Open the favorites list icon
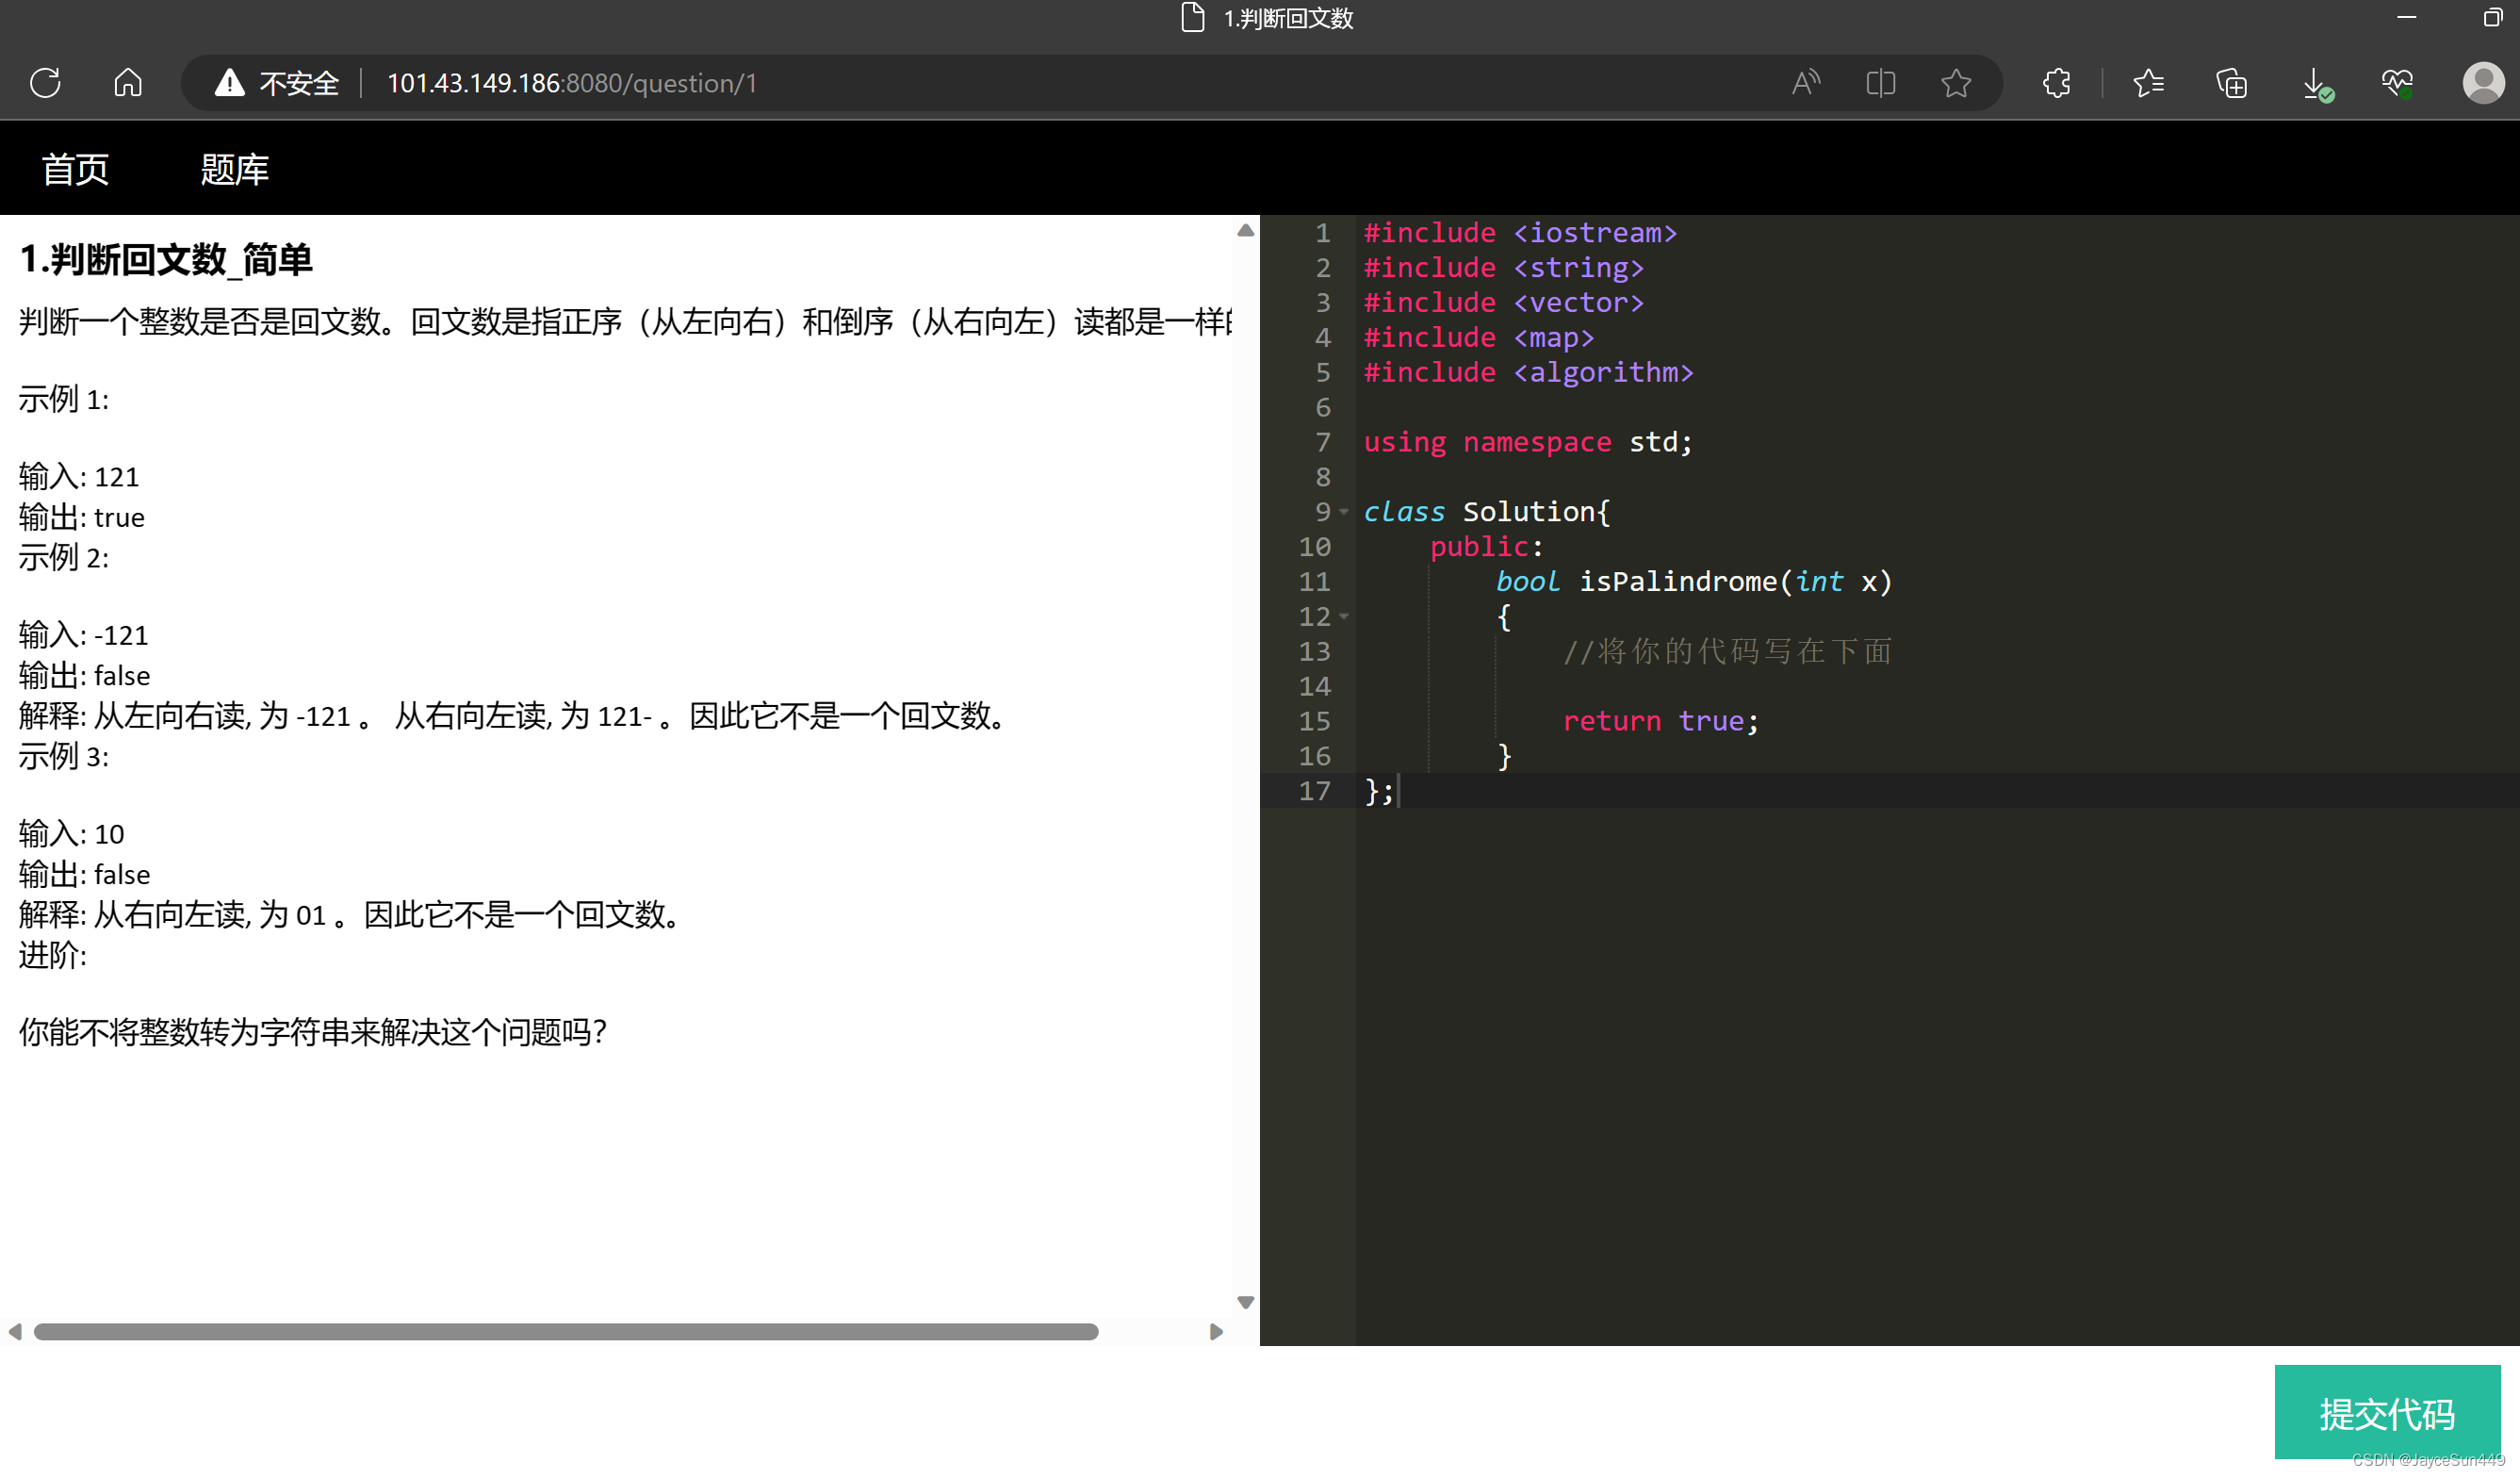This screenshot has width=2520, height=1478. (2148, 83)
